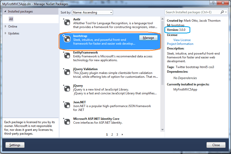Open the View License link

click(x=182, y=40)
